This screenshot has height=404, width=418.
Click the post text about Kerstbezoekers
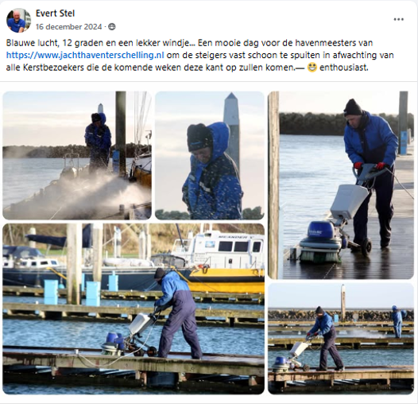[200, 55]
